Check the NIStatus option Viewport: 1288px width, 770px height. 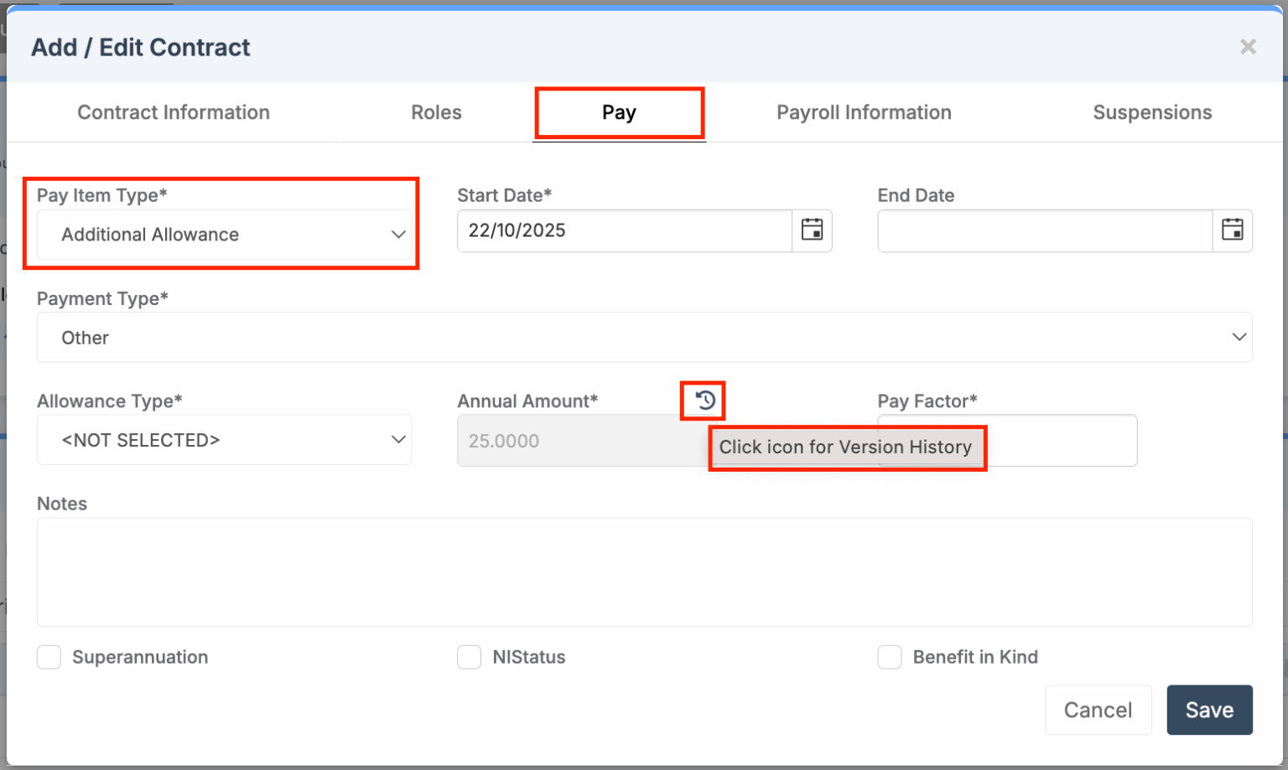(x=469, y=657)
